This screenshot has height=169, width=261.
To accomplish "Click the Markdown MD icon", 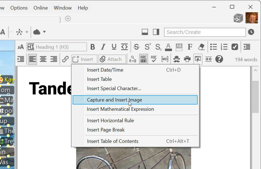I will 165,59.
